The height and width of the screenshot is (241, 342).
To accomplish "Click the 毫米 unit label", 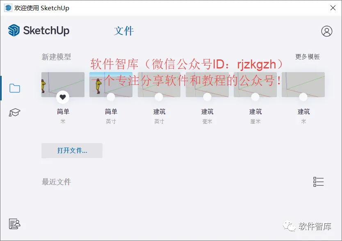I will pyautogui.click(x=207, y=121).
